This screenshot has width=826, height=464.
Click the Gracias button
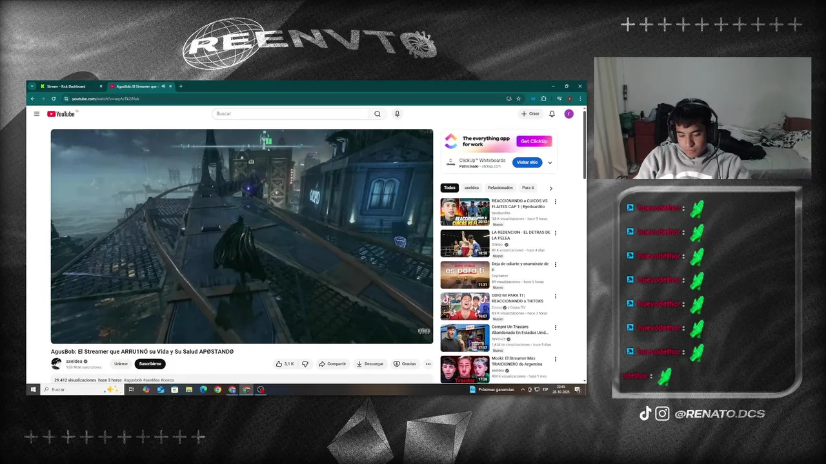(405, 364)
